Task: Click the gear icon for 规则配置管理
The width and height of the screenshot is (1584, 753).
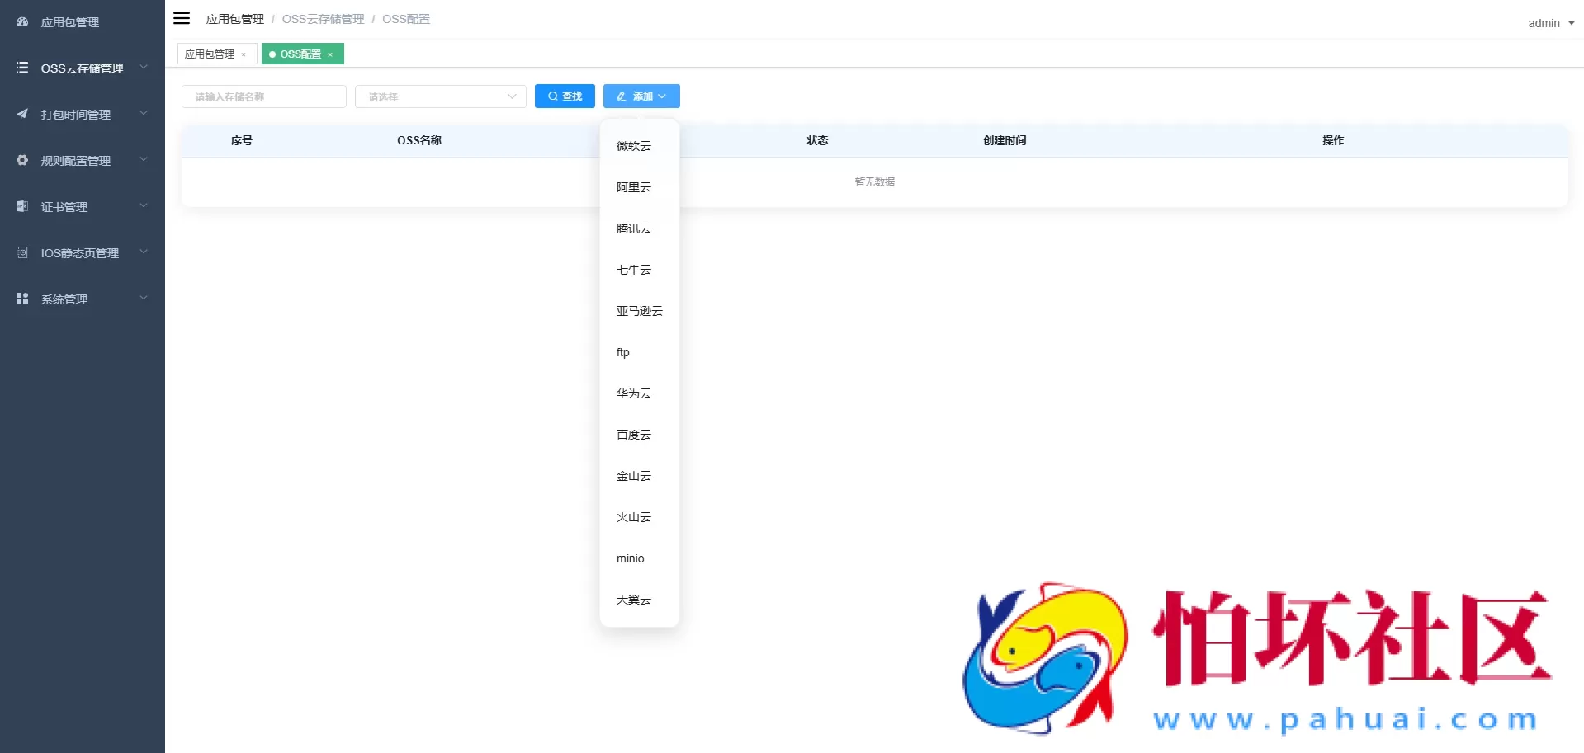Action: click(x=21, y=160)
